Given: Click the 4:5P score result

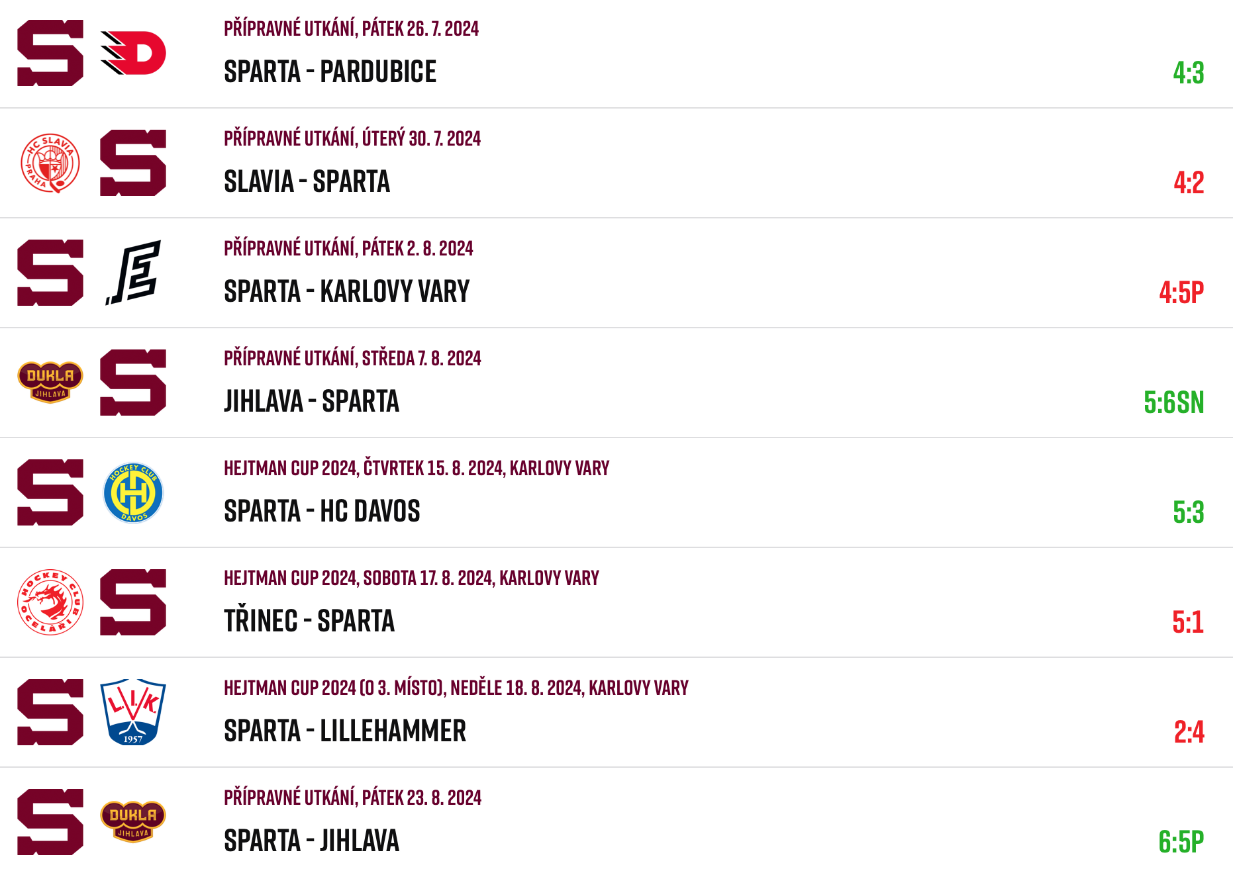Looking at the screenshot, I should click(1181, 293).
